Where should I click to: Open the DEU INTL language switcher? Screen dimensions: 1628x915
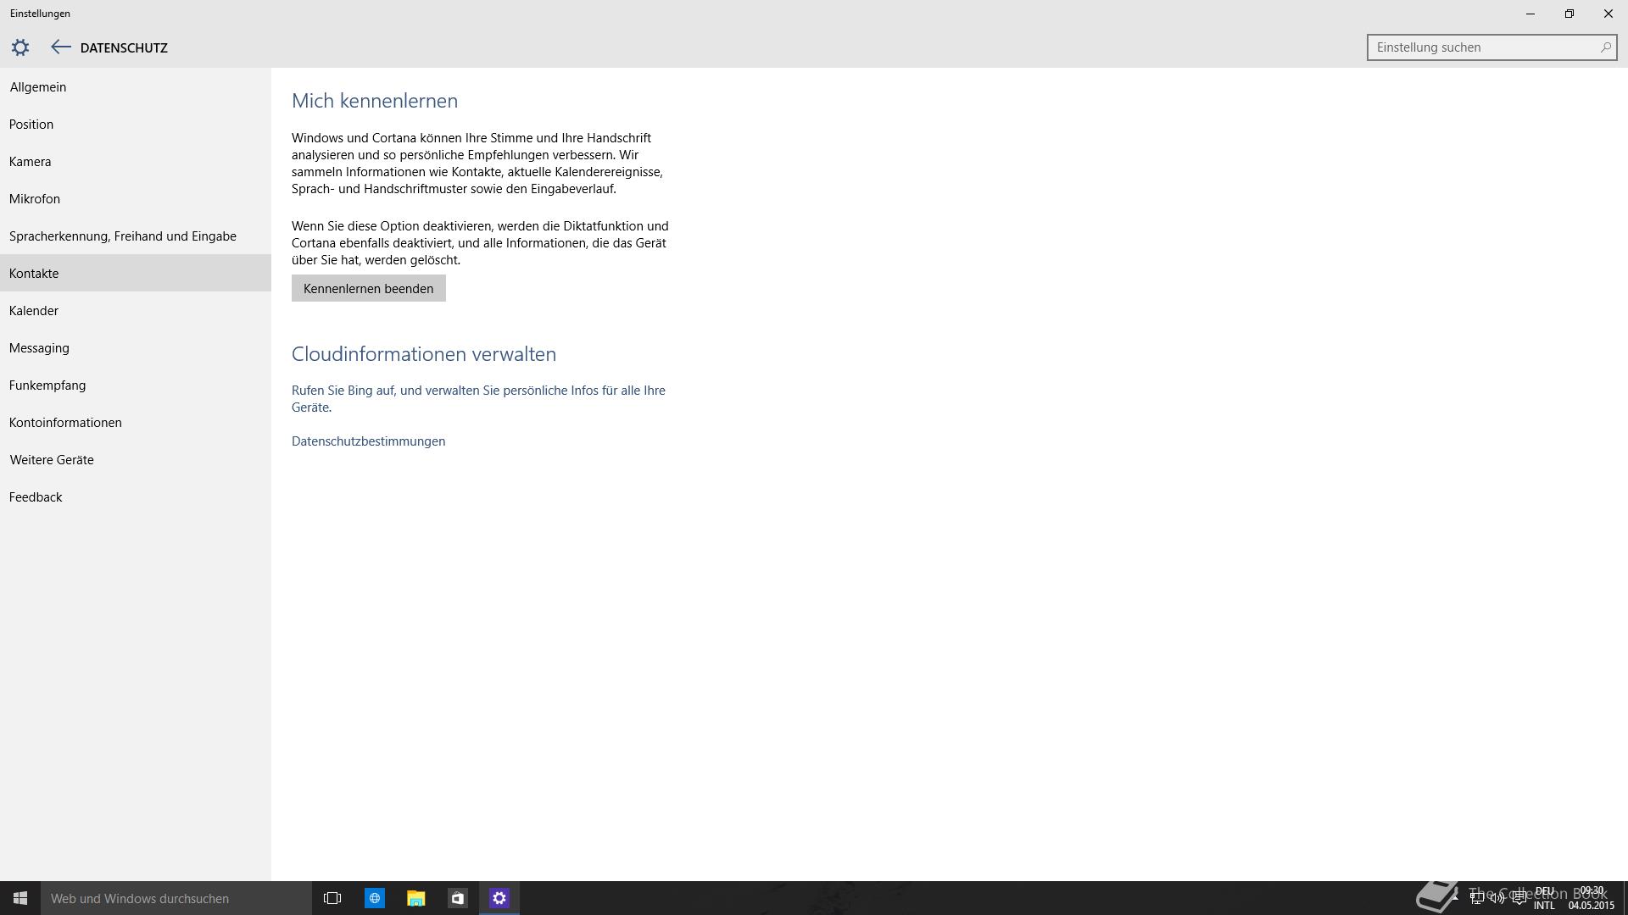click(1544, 898)
